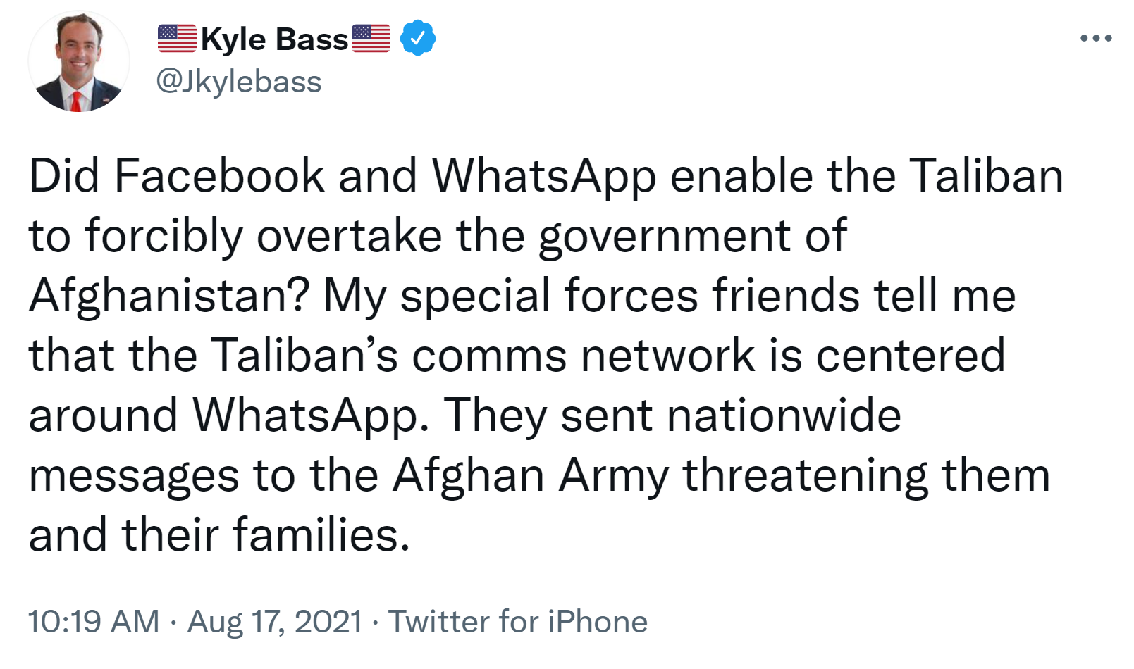Open the Twitter for iPhone source link
Viewport: 1134px width, 669px height.
(x=518, y=622)
